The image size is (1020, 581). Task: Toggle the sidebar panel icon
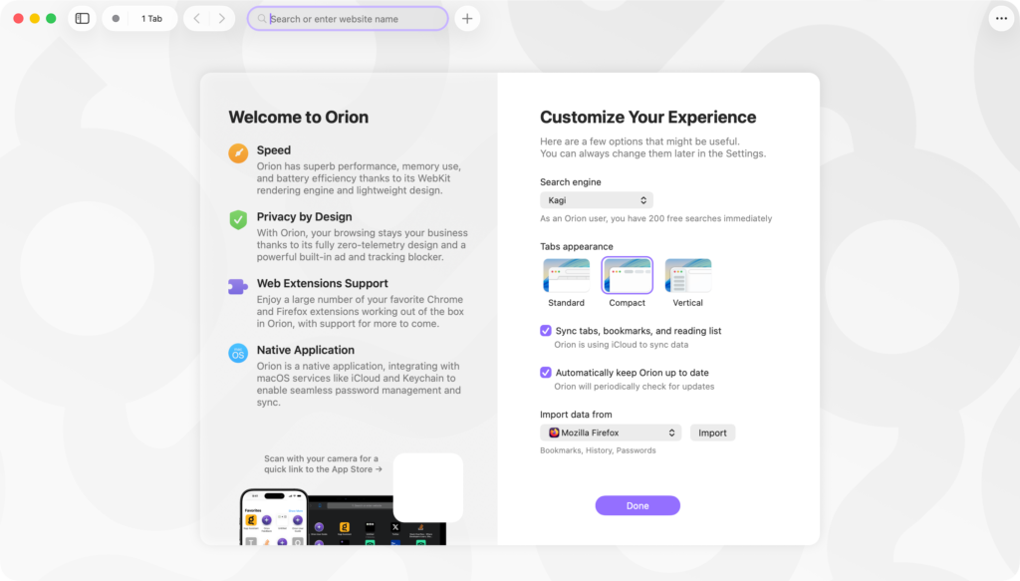point(82,18)
